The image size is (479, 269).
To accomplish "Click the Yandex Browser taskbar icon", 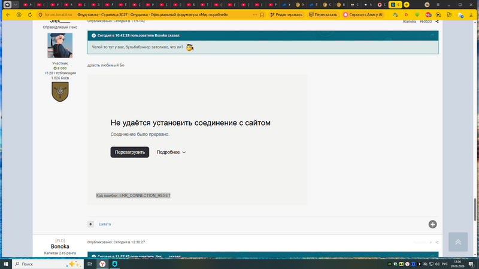I will click(102, 264).
